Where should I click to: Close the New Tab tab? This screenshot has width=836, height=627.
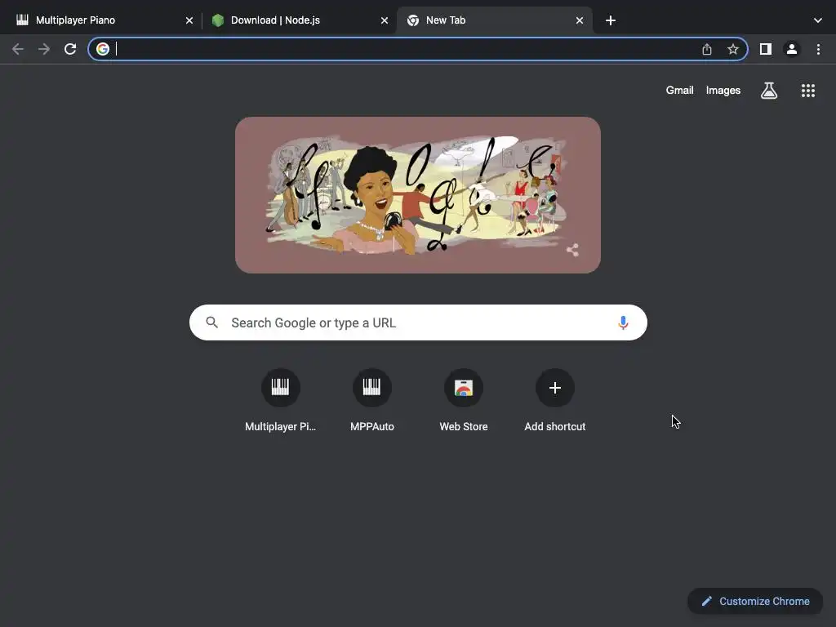580,20
